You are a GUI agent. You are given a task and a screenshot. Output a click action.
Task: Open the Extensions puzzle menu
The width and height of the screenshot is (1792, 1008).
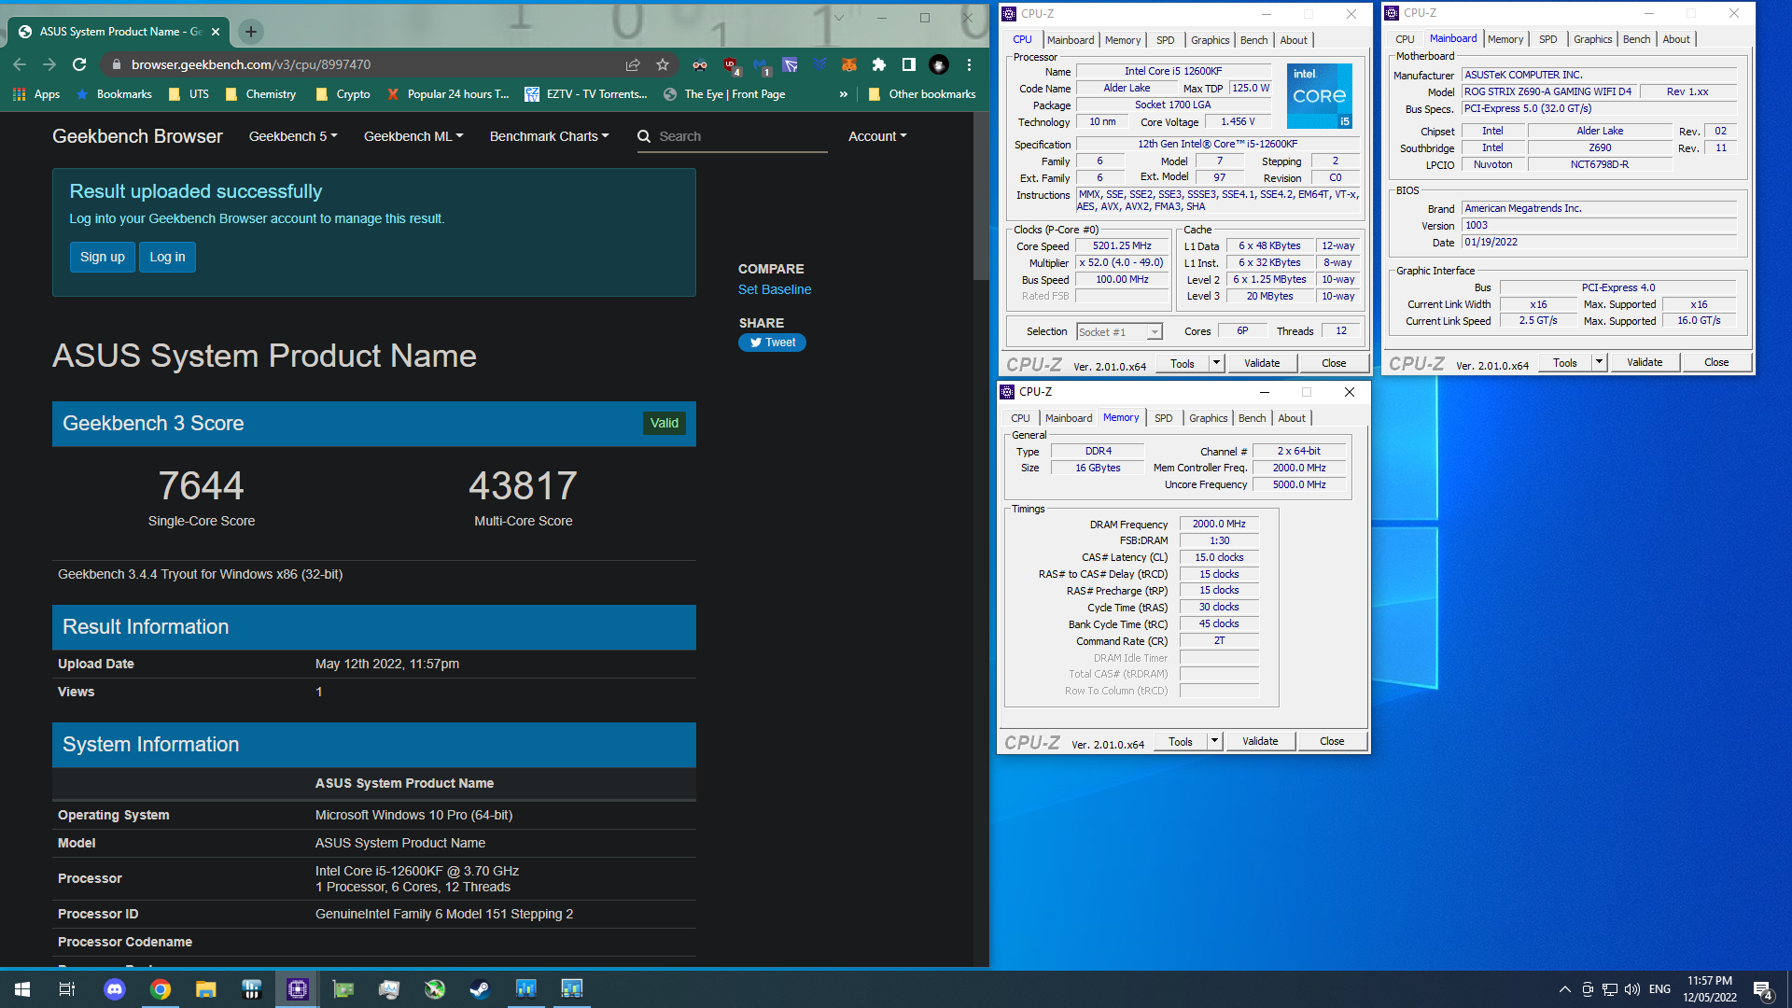(x=878, y=64)
